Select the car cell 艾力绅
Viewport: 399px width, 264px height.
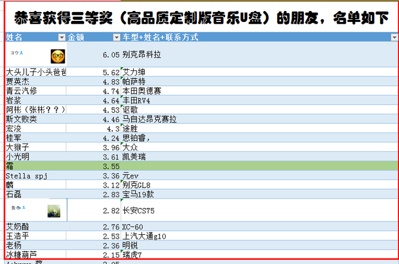260,72
